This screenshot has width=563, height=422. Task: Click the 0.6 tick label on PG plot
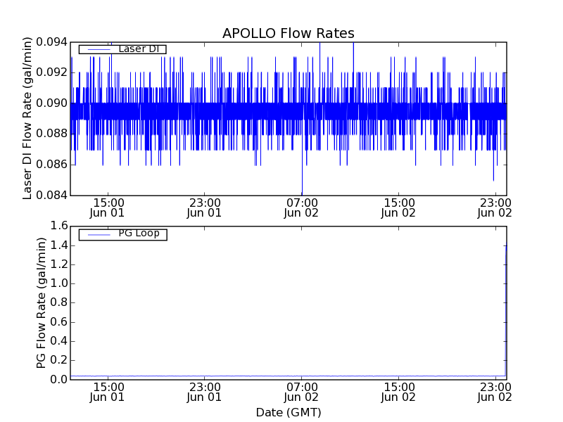pyautogui.click(x=59, y=322)
